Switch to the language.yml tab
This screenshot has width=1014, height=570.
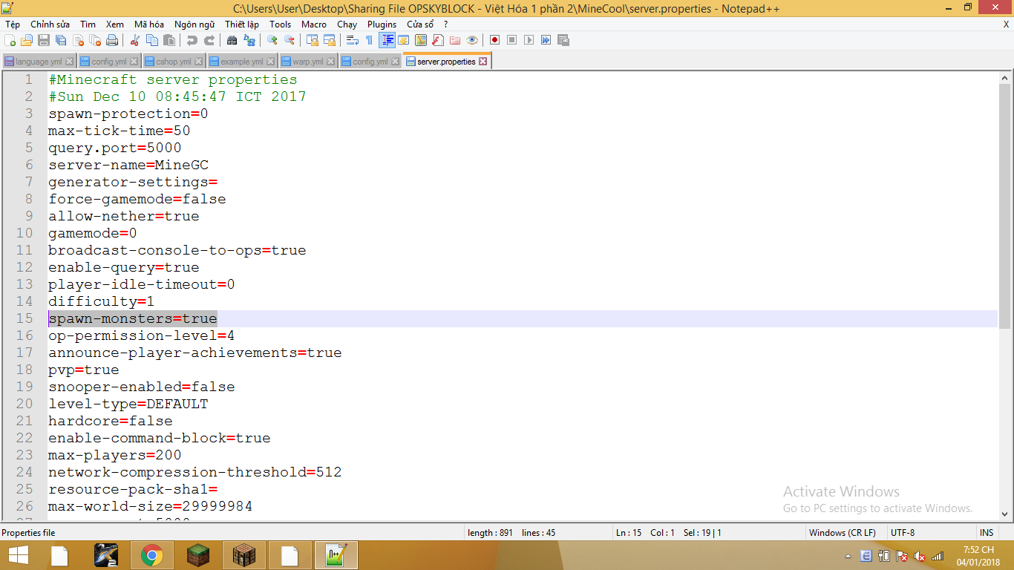tap(39, 62)
